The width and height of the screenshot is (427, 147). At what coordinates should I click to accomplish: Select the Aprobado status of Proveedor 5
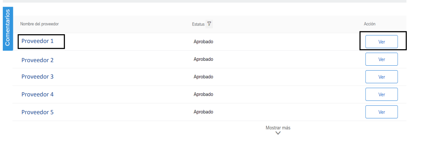tap(203, 112)
